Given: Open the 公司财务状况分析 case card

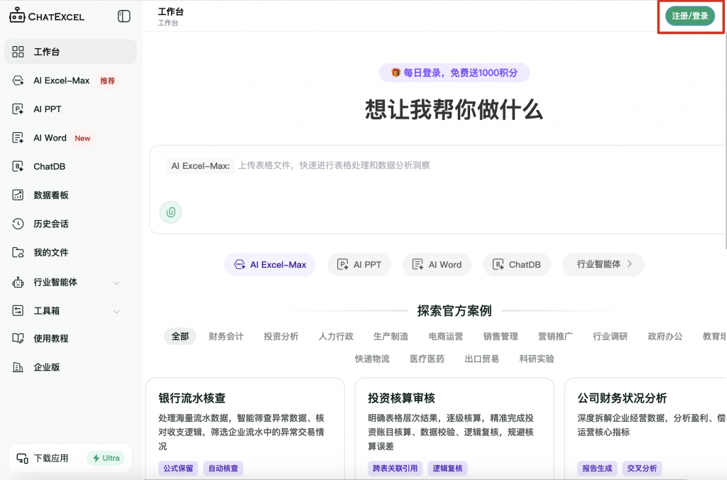Looking at the screenshot, I should (645, 429).
